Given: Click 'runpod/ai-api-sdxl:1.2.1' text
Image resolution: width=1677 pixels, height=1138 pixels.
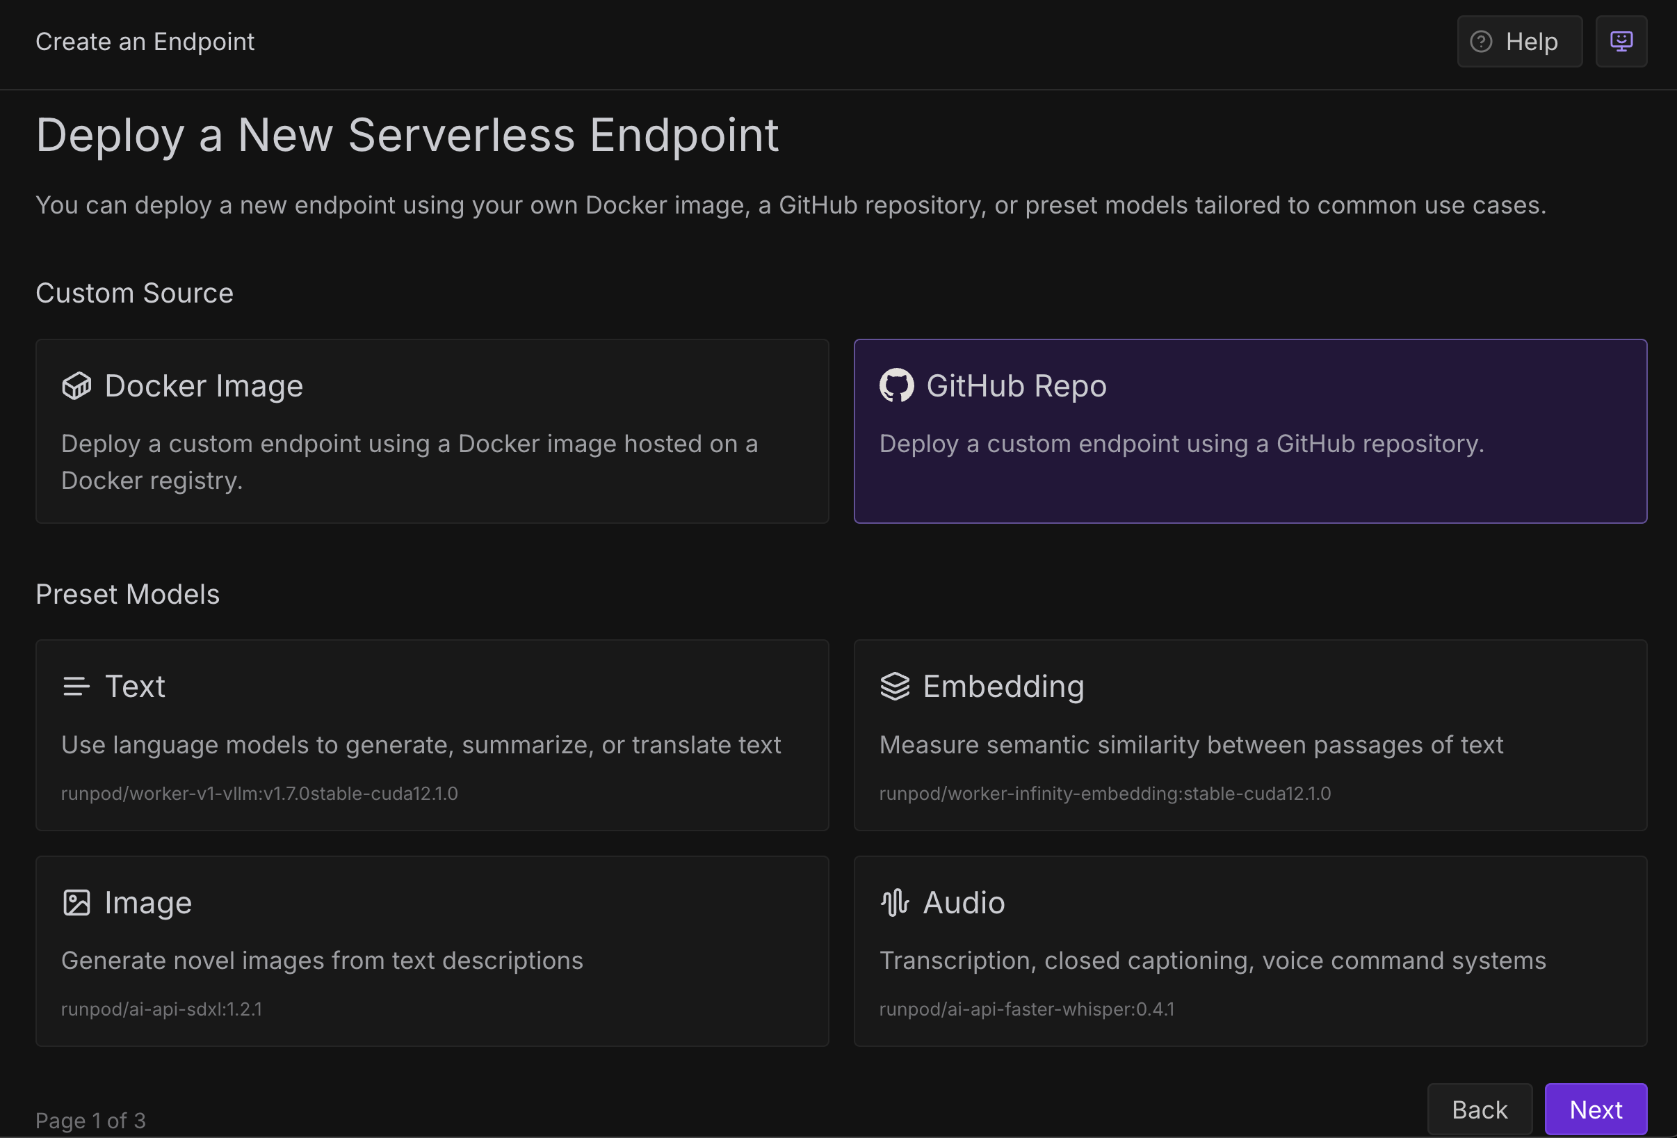Looking at the screenshot, I should [161, 1009].
